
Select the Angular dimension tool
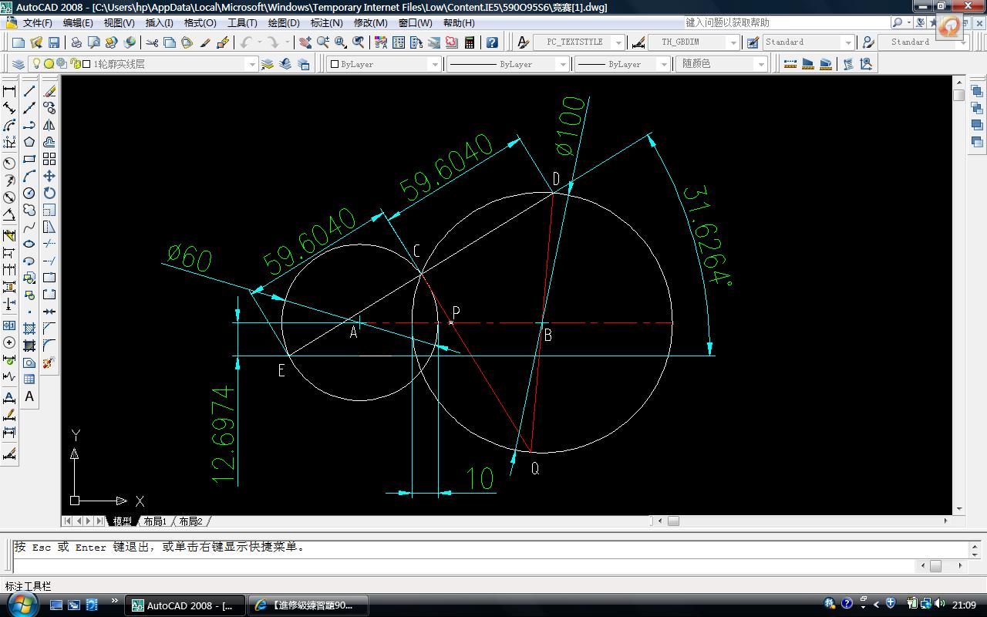9,214
